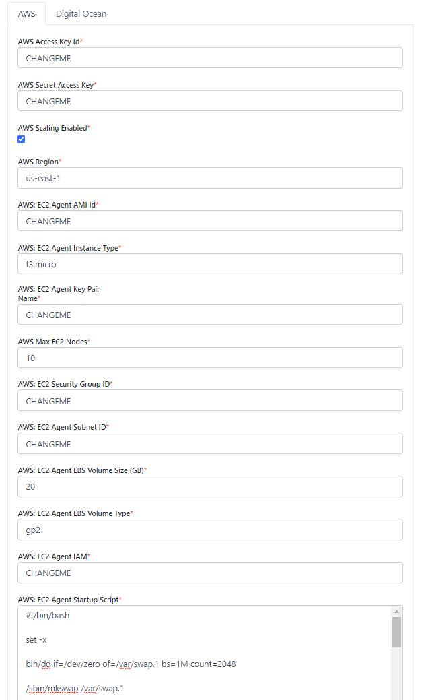This screenshot has width=424, height=700.
Task: Select the AWS tab
Action: (27, 13)
